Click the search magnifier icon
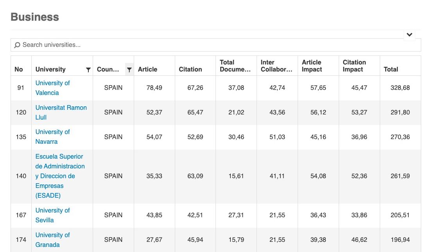The height and width of the screenshot is (252, 431). pos(17,45)
